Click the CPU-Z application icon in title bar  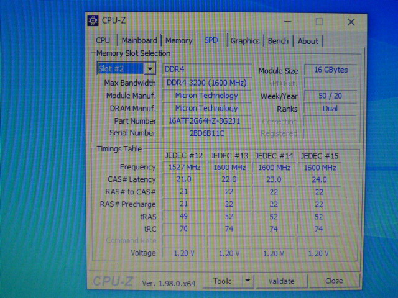point(93,20)
